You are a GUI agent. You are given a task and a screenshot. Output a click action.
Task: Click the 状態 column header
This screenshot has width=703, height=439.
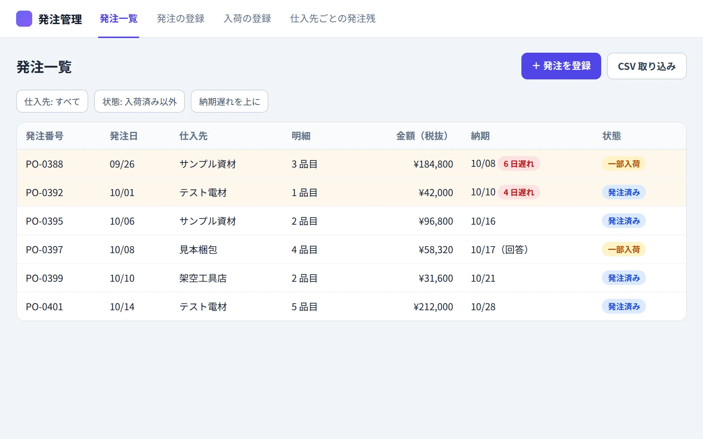coord(612,136)
